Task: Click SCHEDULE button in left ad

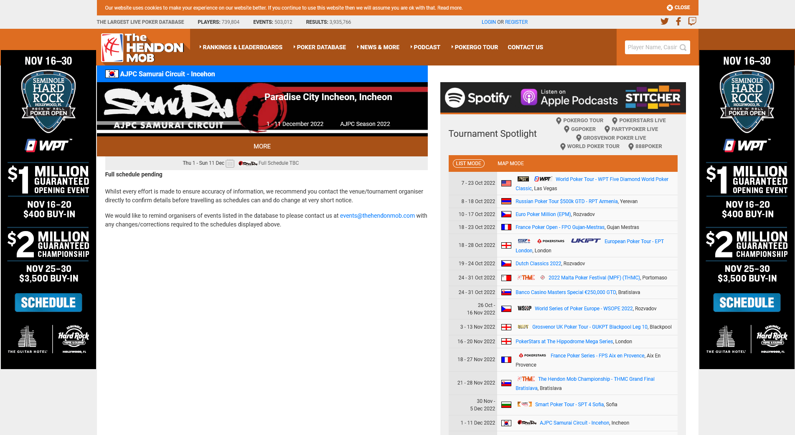Action: point(48,302)
